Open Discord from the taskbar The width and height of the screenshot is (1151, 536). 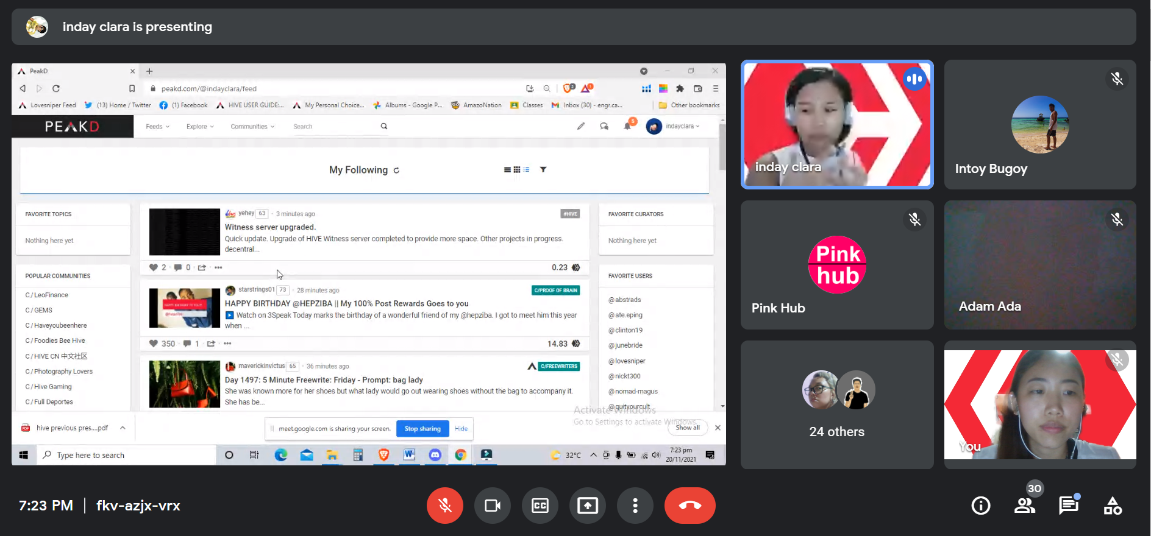(x=435, y=455)
